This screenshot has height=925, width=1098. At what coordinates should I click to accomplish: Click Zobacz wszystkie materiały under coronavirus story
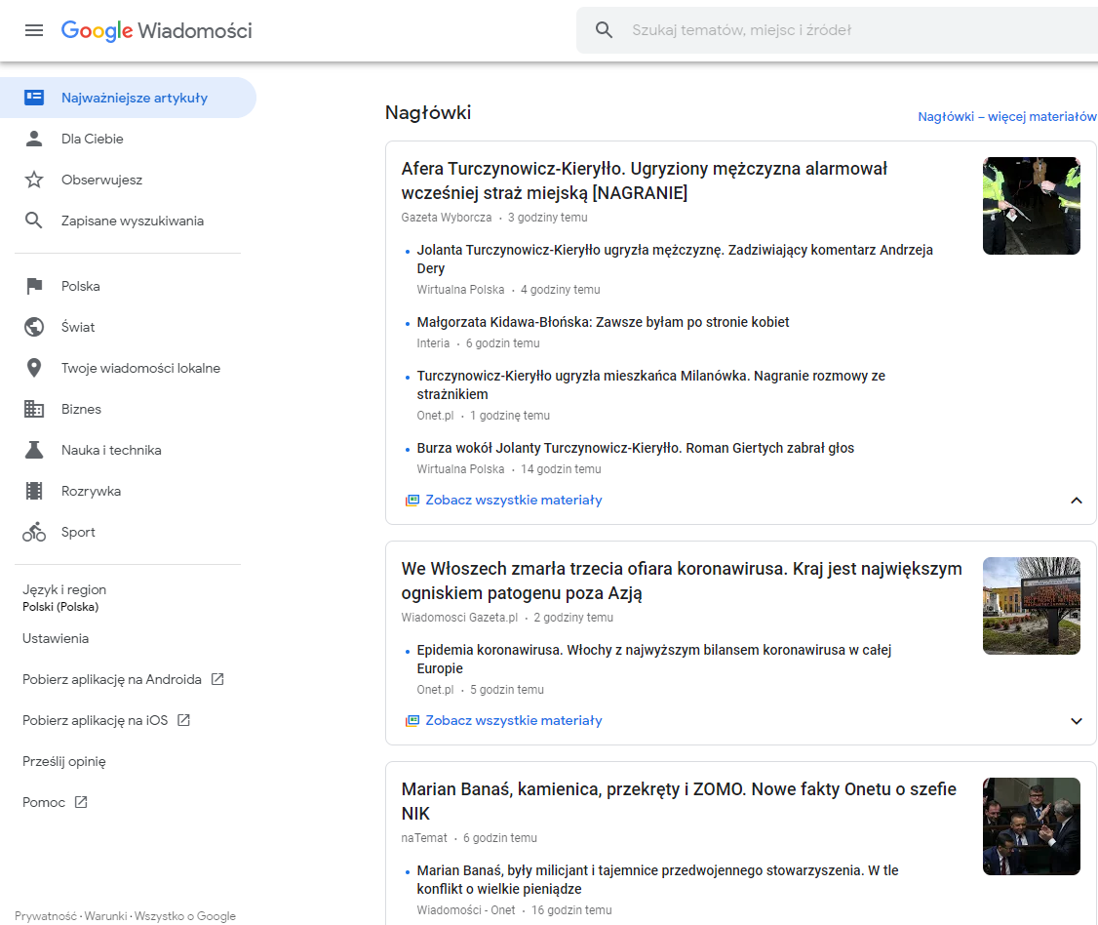click(513, 720)
